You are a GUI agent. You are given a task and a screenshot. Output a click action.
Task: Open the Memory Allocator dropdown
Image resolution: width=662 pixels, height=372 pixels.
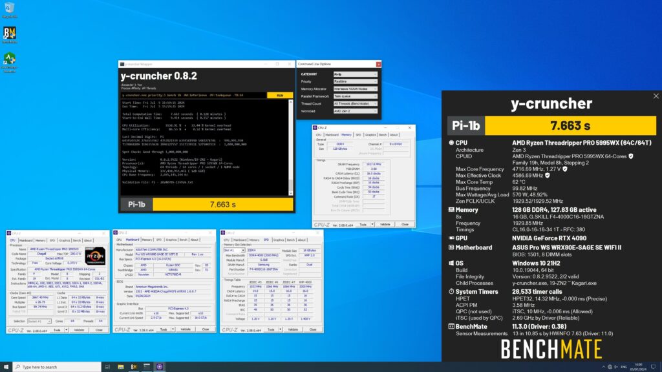tap(355, 89)
